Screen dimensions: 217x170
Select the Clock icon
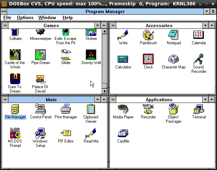click(x=148, y=59)
